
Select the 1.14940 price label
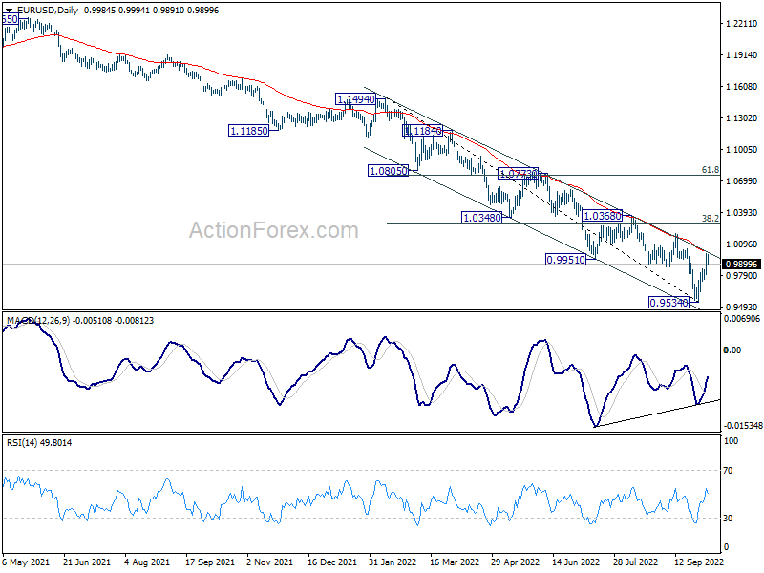pyautogui.click(x=356, y=99)
